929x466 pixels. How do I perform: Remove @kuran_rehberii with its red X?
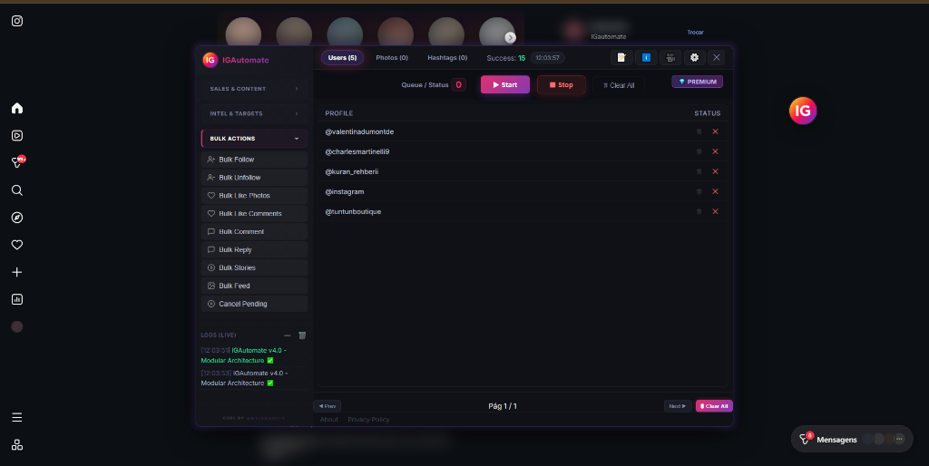(x=715, y=171)
